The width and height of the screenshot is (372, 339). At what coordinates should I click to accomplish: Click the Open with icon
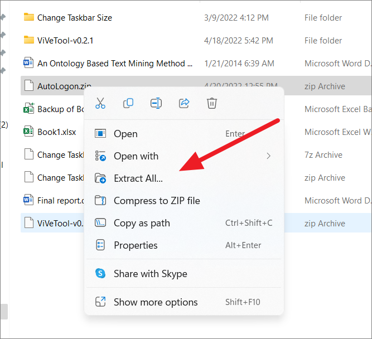point(100,156)
